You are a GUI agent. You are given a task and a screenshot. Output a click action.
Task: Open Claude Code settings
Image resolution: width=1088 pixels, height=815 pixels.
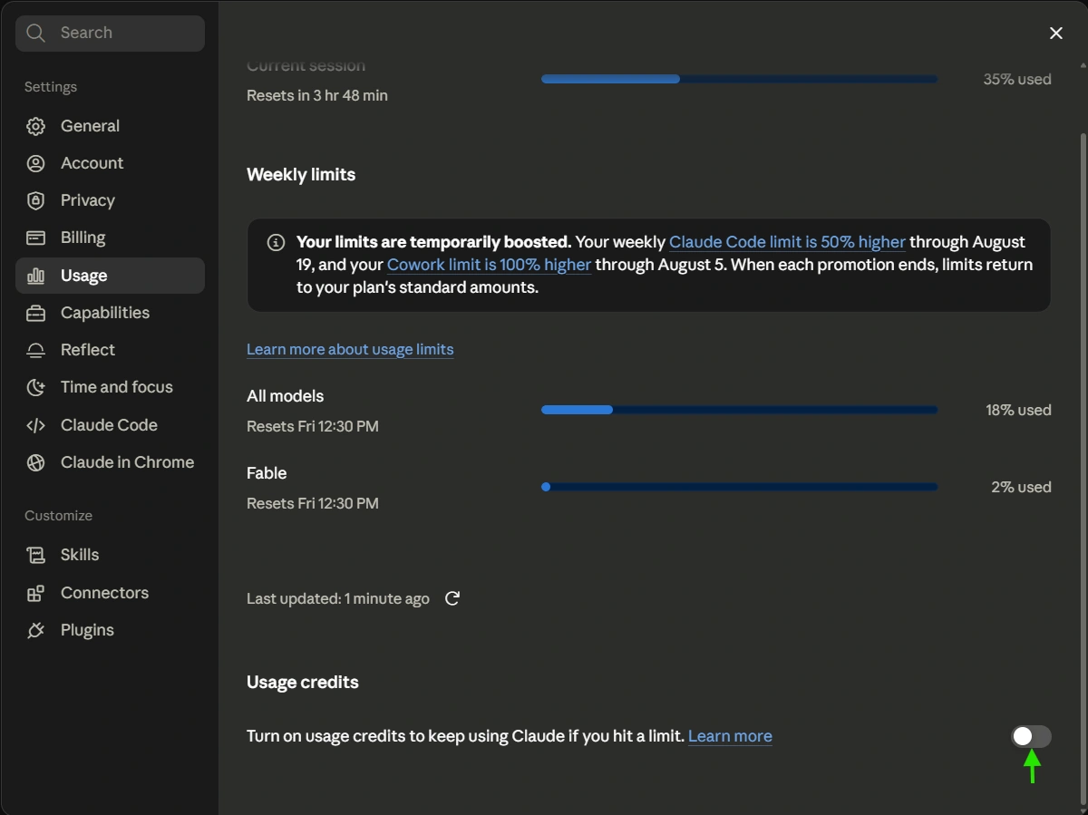[x=110, y=425]
